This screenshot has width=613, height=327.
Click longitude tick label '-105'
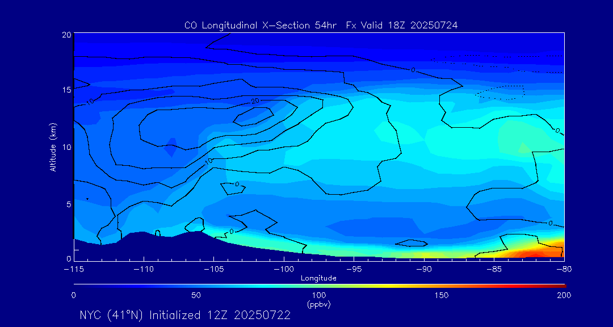(214, 270)
